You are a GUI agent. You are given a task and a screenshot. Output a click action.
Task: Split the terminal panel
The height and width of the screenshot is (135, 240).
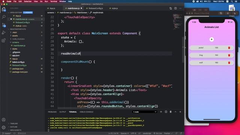pos(166,112)
